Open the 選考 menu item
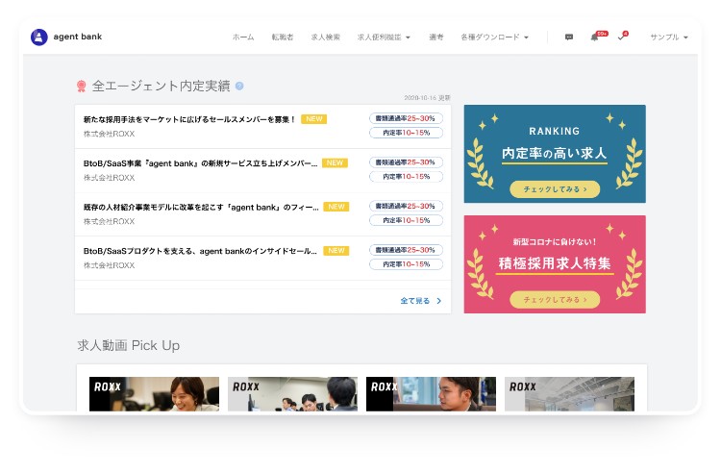 [x=435, y=37]
